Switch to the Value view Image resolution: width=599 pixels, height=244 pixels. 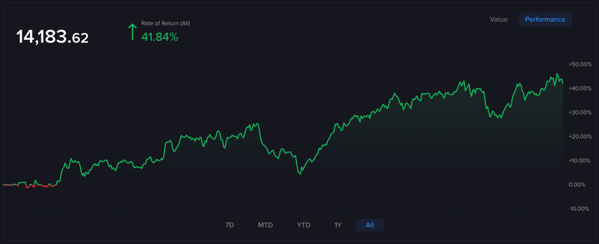499,19
